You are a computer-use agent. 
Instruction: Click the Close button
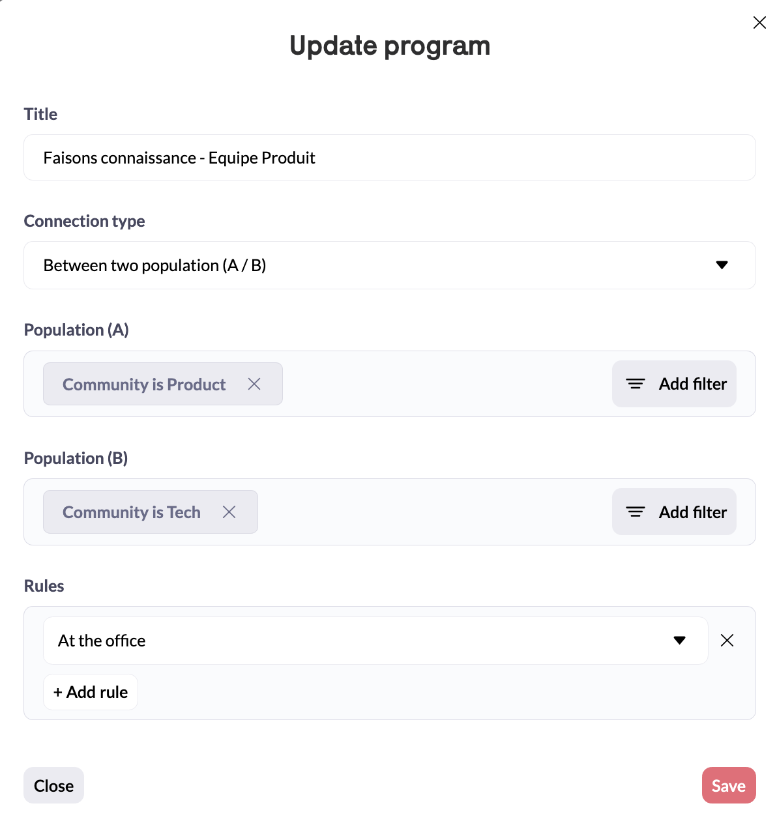coord(54,785)
